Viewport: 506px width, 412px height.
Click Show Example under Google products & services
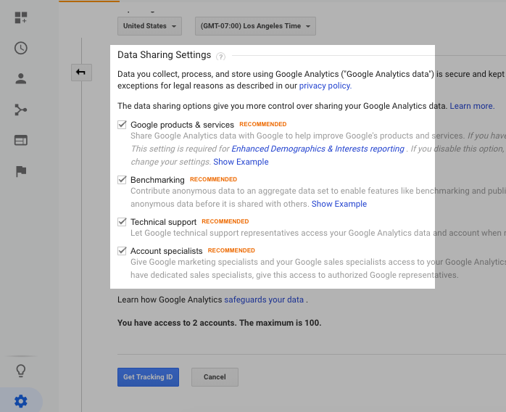[241, 162]
